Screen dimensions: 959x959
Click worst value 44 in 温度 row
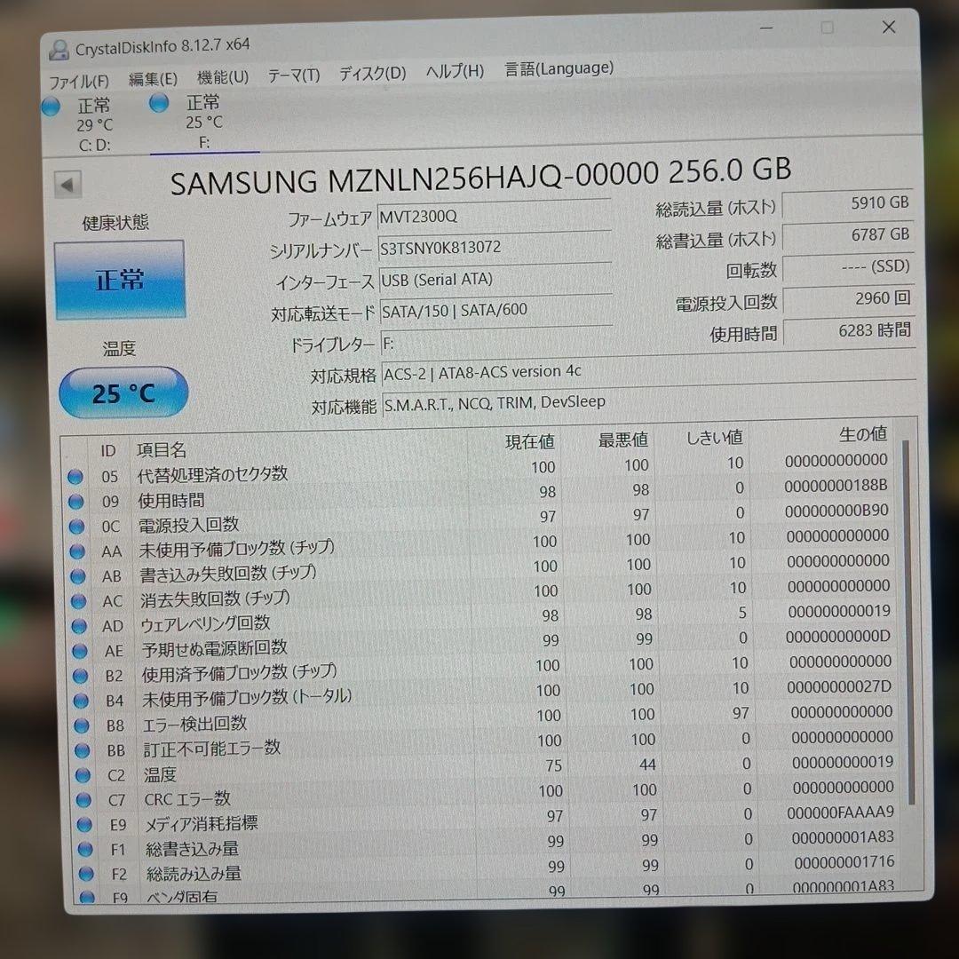[647, 765]
